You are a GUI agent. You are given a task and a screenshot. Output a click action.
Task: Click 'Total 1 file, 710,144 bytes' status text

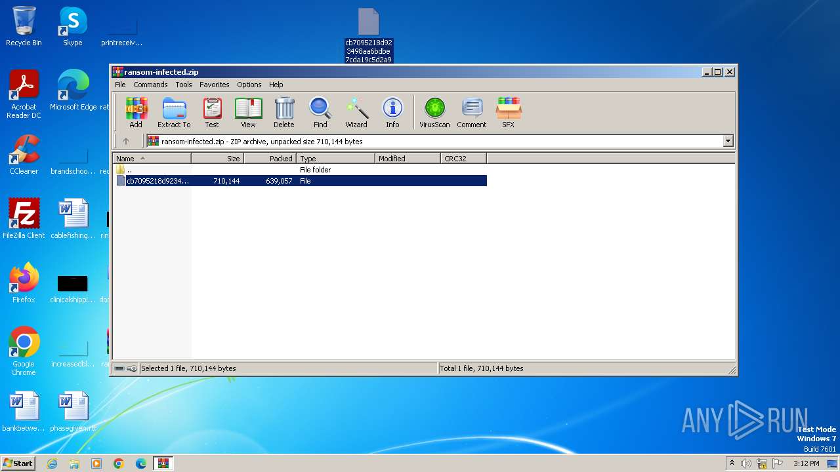tap(482, 368)
